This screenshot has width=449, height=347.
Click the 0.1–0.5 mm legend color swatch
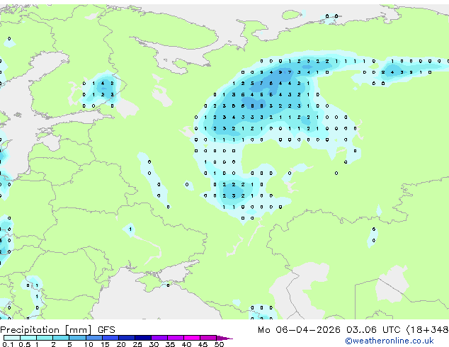[x=12, y=338]
